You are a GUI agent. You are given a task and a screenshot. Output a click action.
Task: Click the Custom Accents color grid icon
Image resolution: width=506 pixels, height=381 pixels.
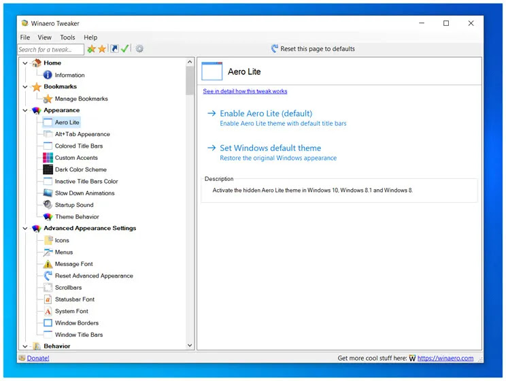[48, 158]
